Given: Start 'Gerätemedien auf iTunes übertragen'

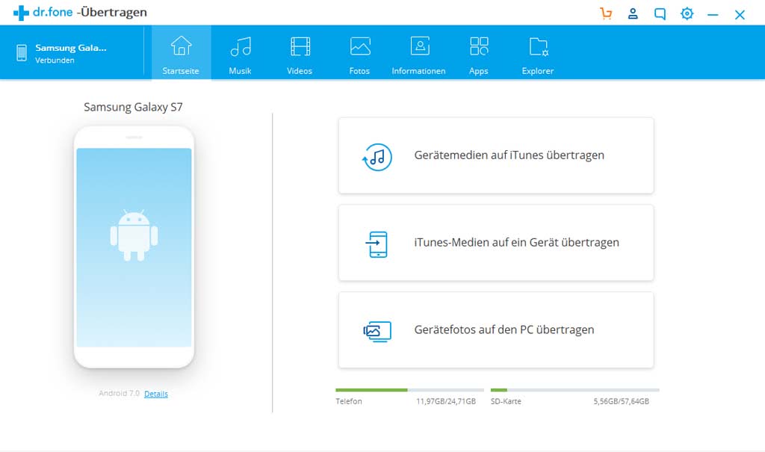Looking at the screenshot, I should pyautogui.click(x=495, y=155).
